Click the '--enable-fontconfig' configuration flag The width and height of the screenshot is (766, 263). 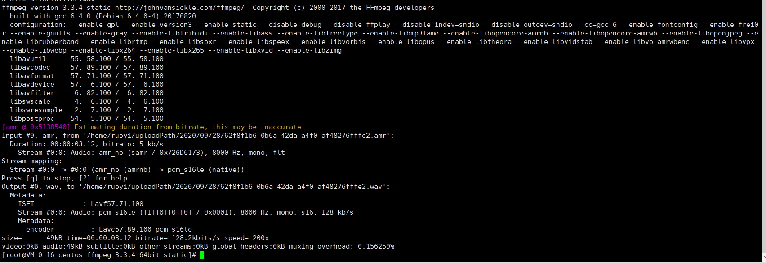click(x=659, y=25)
